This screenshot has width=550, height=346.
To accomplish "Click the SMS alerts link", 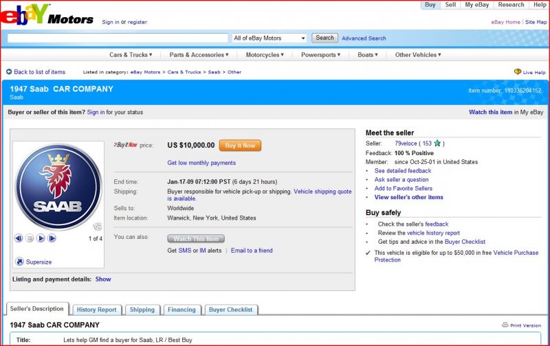I will (185, 251).
